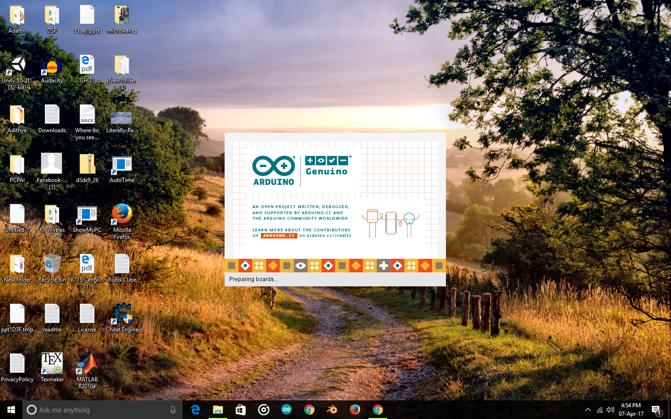The image size is (671, 419).
Task: Click the 'Ask me anything' search box
Action: pos(103,410)
